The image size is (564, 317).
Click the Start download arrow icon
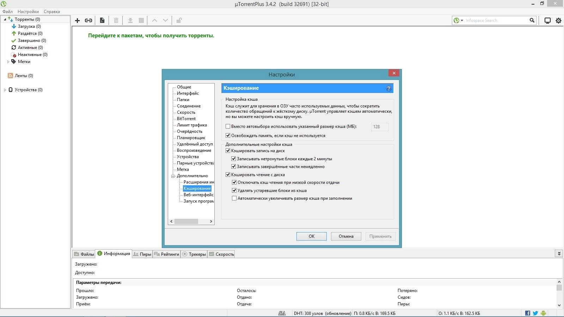(130, 20)
